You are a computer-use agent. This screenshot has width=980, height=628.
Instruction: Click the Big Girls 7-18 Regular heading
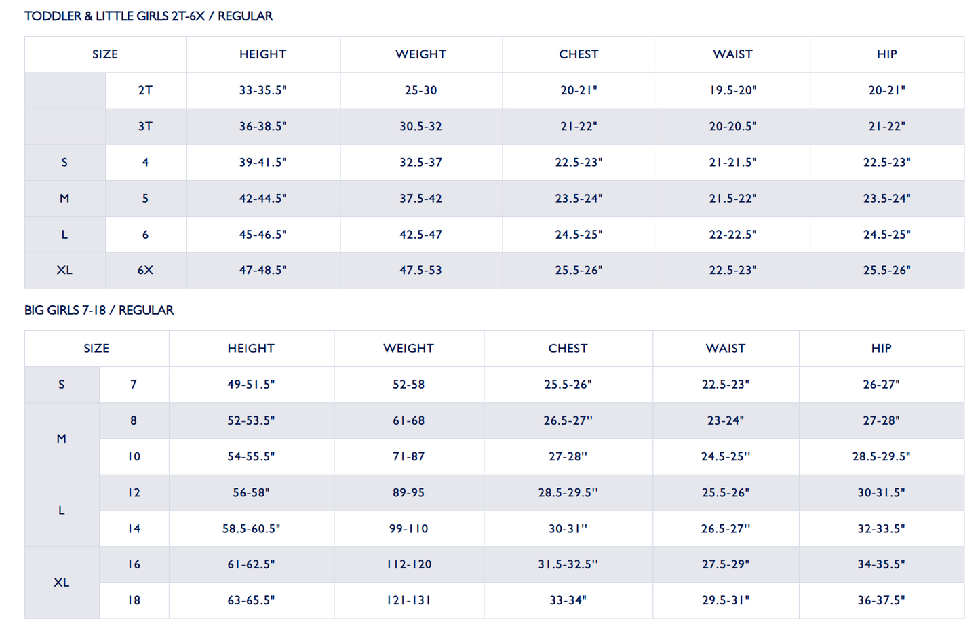(x=99, y=311)
